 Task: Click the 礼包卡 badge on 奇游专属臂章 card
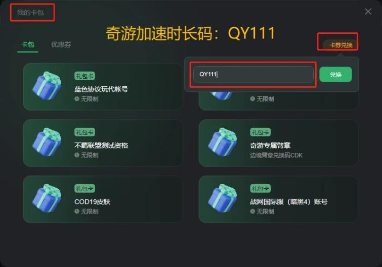[x=260, y=132]
